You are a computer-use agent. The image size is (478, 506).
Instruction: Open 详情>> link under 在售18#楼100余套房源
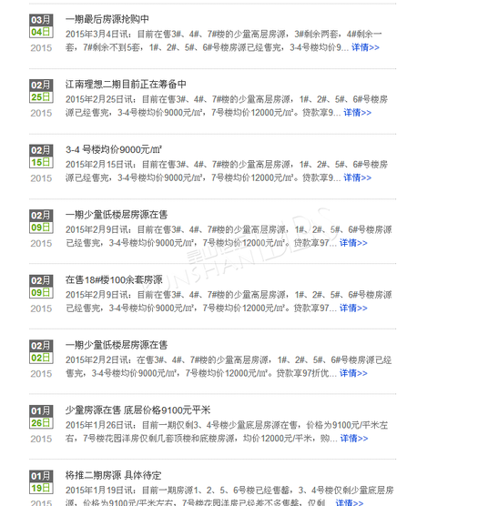click(353, 309)
